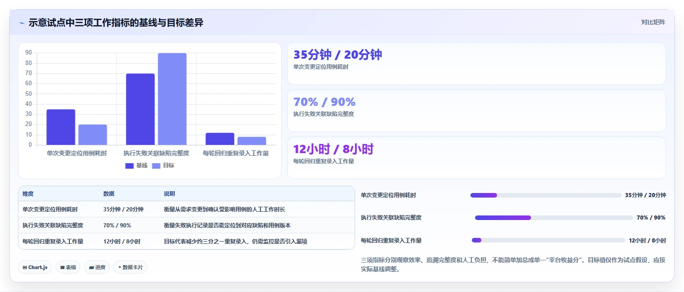Select table cell 每轮回归重复录入工作量 in the 维度 column

[53, 241]
